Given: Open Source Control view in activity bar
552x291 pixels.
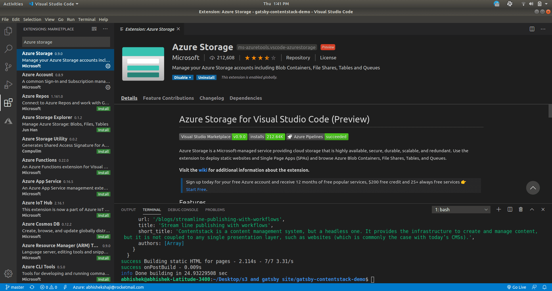Looking at the screenshot, I should [8, 67].
